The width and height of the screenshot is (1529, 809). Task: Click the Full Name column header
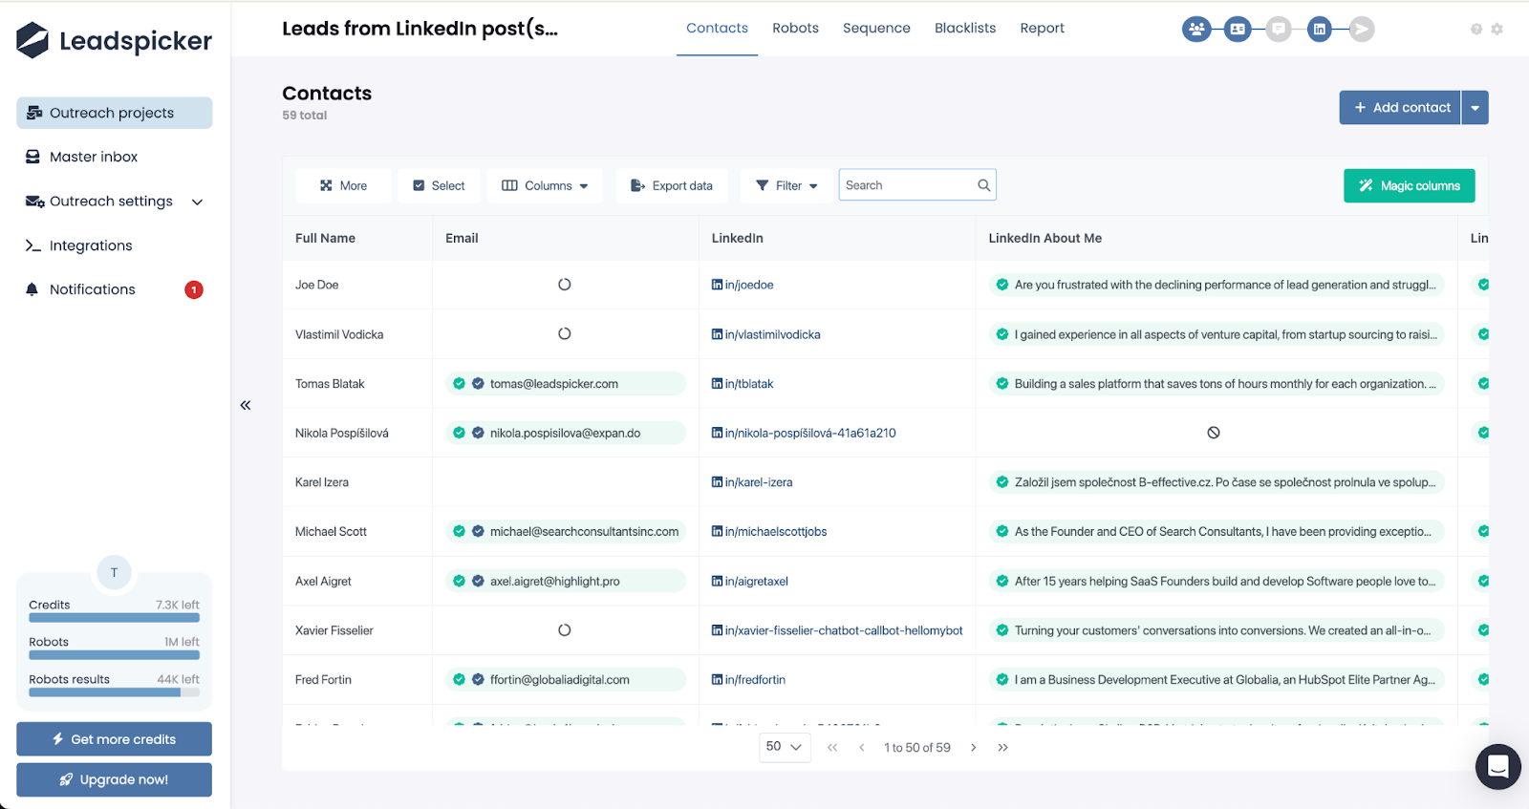click(x=325, y=238)
